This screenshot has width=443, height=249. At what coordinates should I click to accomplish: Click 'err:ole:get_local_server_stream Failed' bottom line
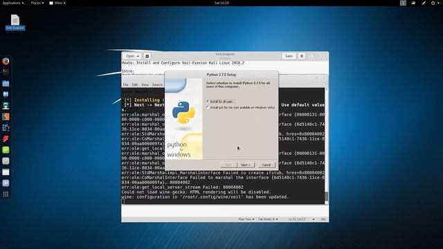click(183, 187)
